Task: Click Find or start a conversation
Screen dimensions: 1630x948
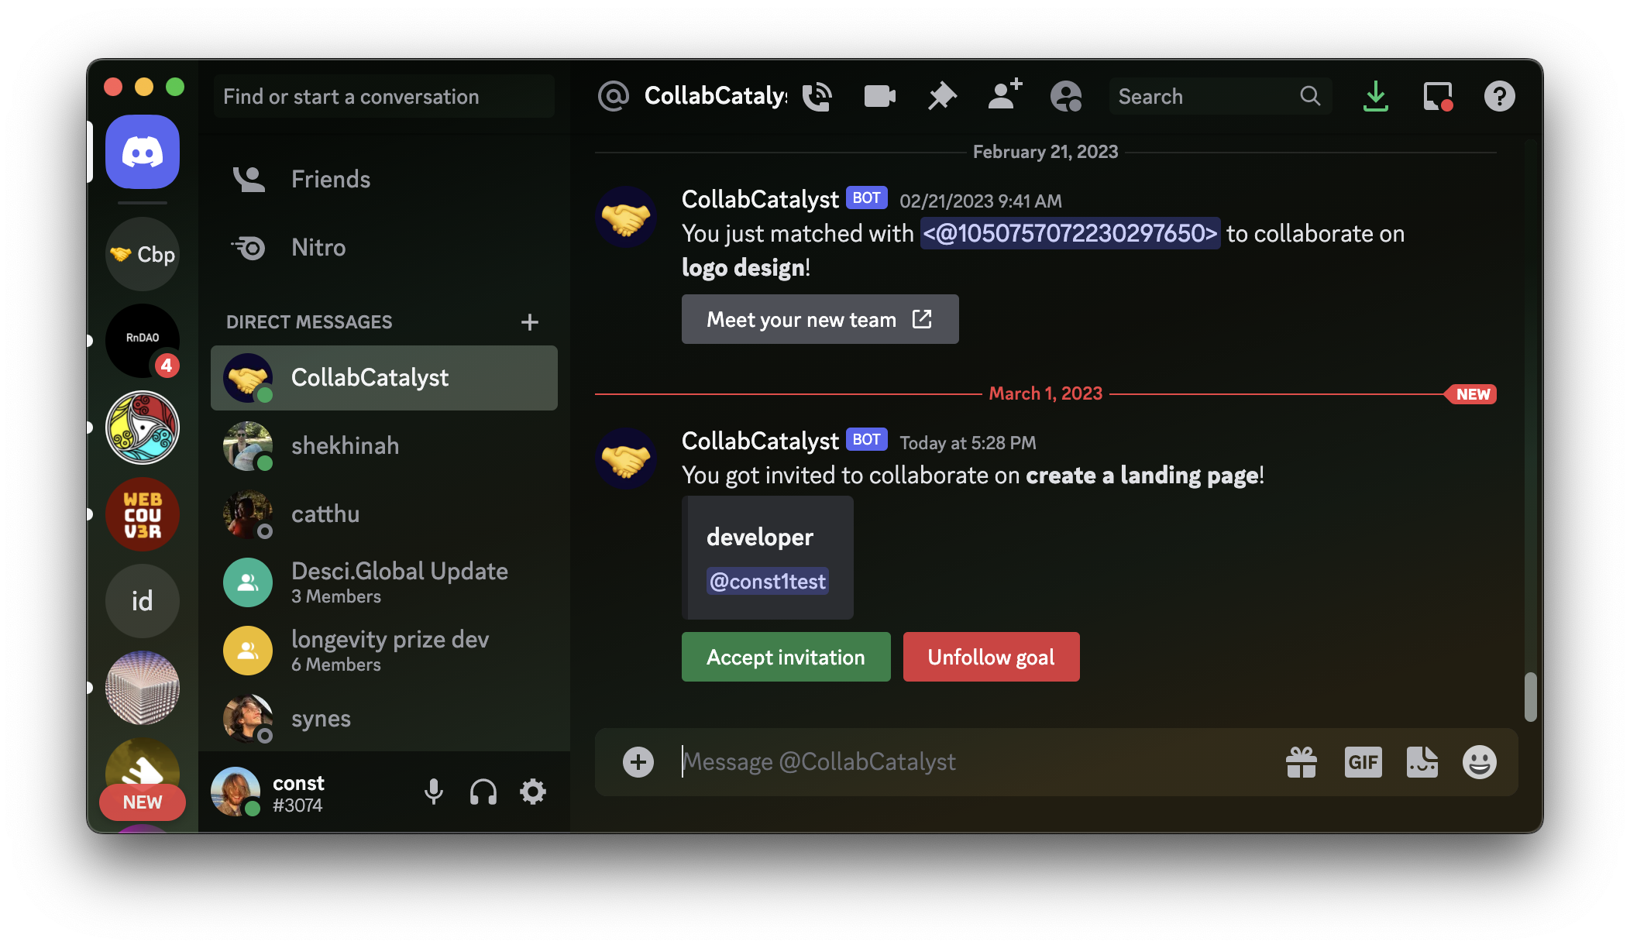Action: [x=384, y=97]
